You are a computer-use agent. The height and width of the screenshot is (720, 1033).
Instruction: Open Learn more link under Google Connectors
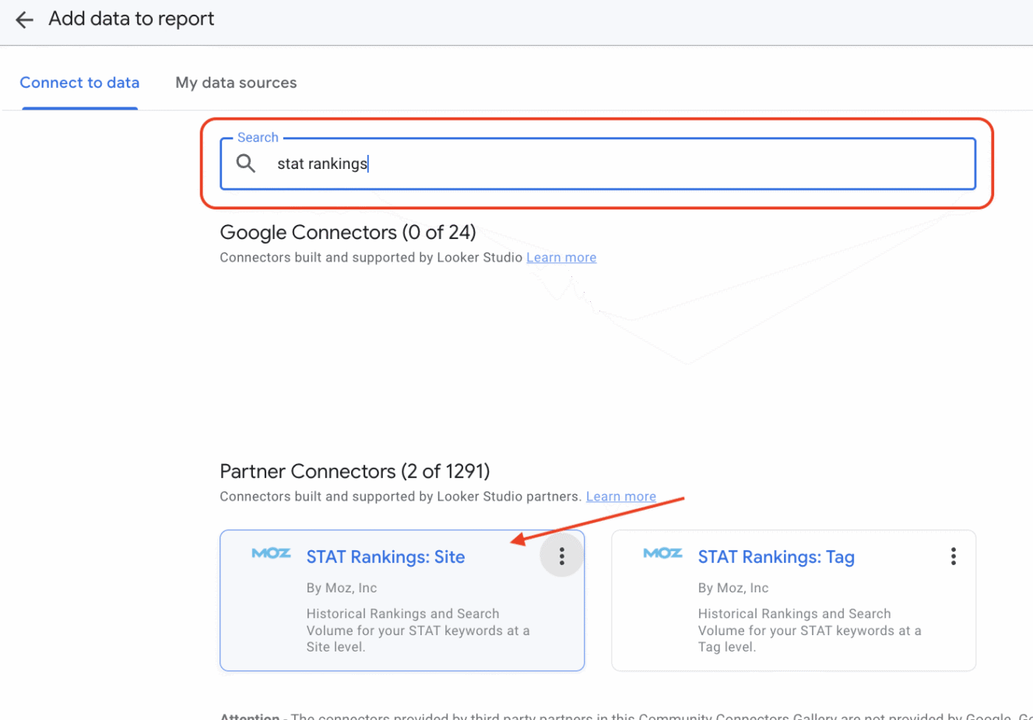pyautogui.click(x=561, y=258)
